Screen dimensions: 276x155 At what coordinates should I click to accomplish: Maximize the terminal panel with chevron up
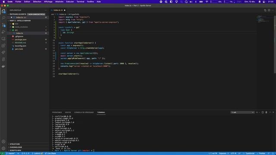tap(270, 112)
